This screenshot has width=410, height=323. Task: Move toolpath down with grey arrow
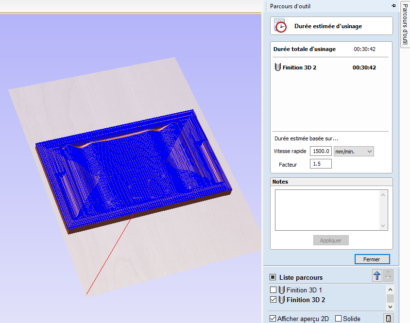[x=388, y=276]
